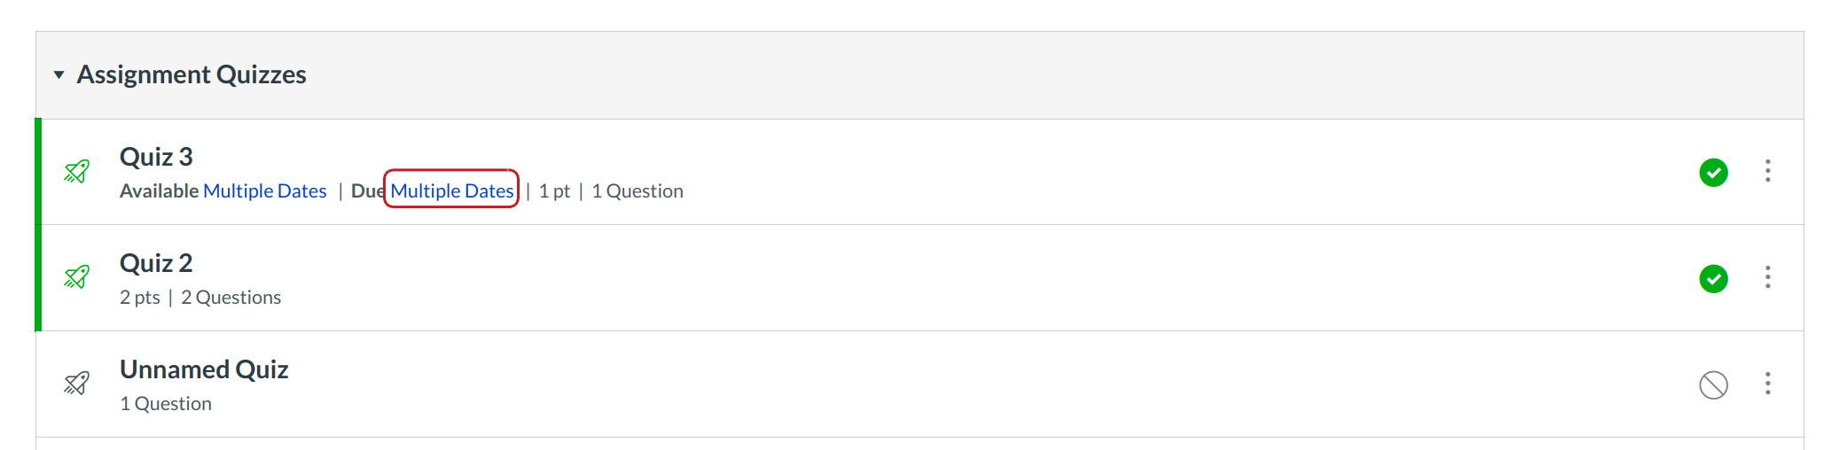Open the Unnamed Quiz title link
Viewport: 1839px width, 450px height.
[x=204, y=369]
